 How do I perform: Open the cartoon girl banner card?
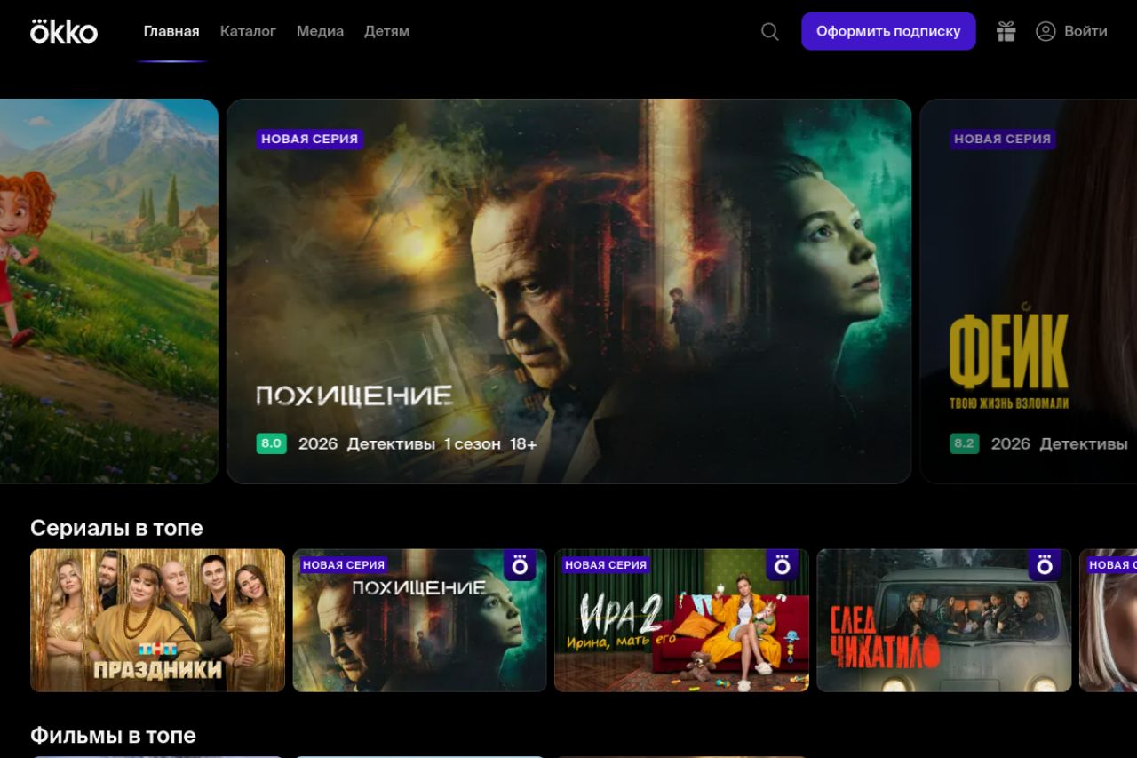tap(108, 291)
